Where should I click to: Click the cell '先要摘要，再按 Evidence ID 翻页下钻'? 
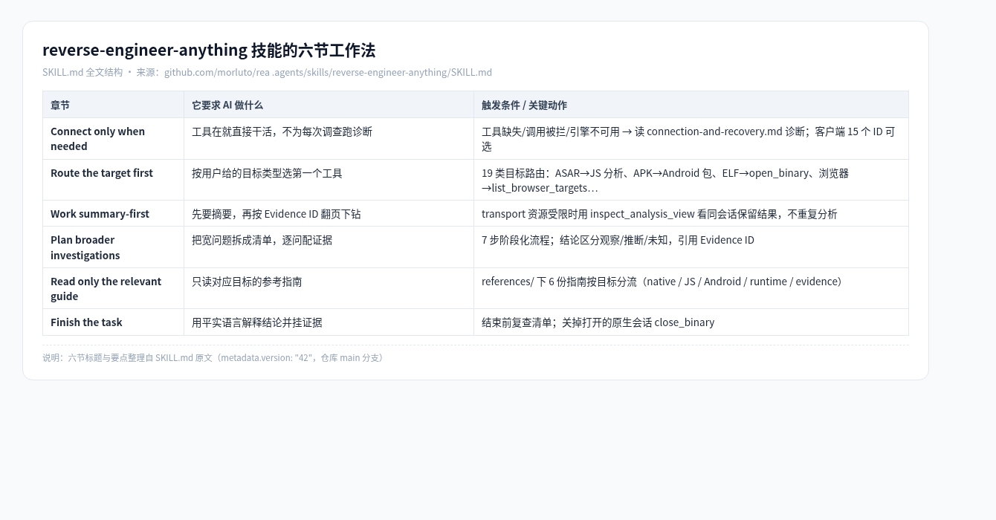(x=329, y=213)
